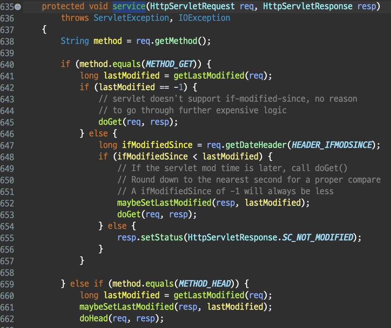Click doHead call on line 662
This screenshot has height=328, width=391.
pyautogui.click(x=94, y=319)
